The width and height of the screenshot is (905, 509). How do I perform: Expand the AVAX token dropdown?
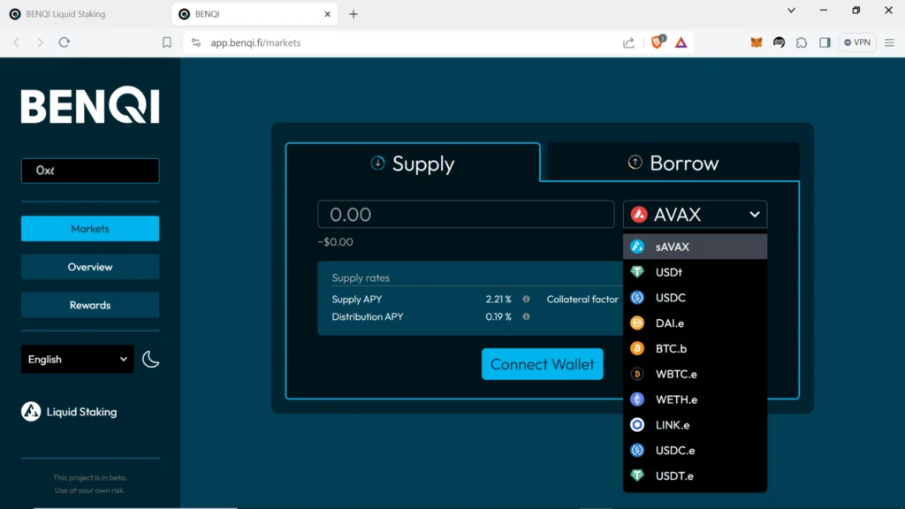[x=695, y=215]
